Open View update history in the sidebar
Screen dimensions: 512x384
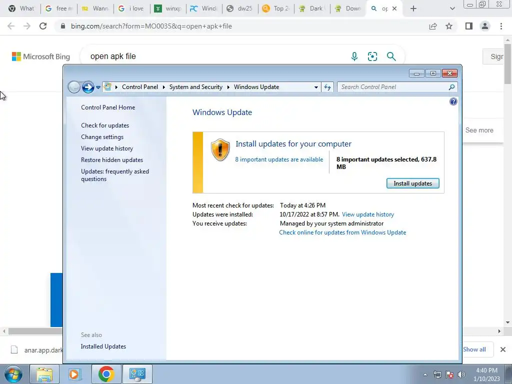[107, 148]
